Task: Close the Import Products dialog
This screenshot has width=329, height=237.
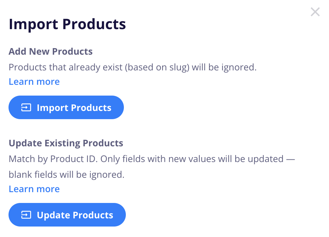Action: [x=315, y=12]
